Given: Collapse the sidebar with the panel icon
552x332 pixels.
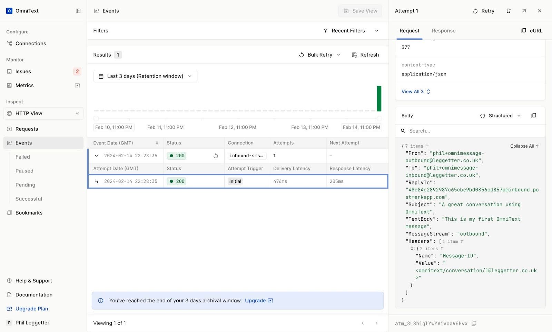Looking at the screenshot, I should pyautogui.click(x=78, y=11).
